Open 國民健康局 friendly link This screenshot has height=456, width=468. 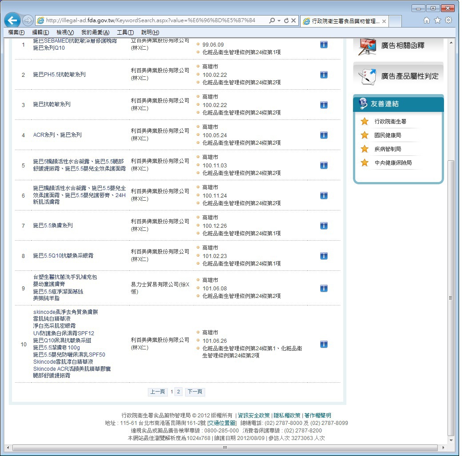coord(388,135)
